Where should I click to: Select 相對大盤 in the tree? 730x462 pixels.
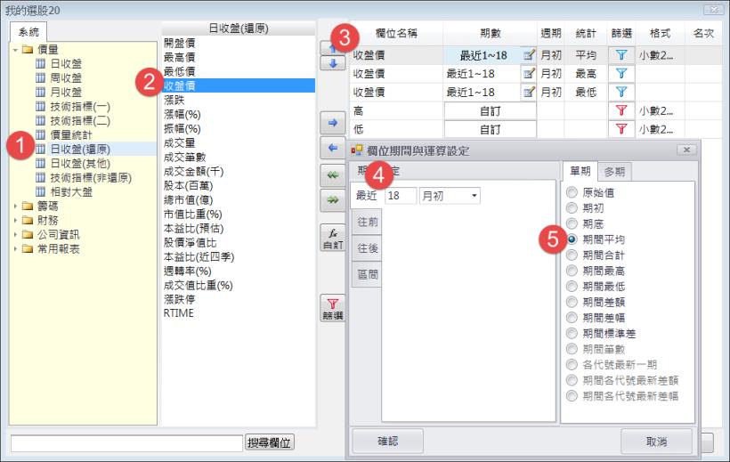click(71, 191)
